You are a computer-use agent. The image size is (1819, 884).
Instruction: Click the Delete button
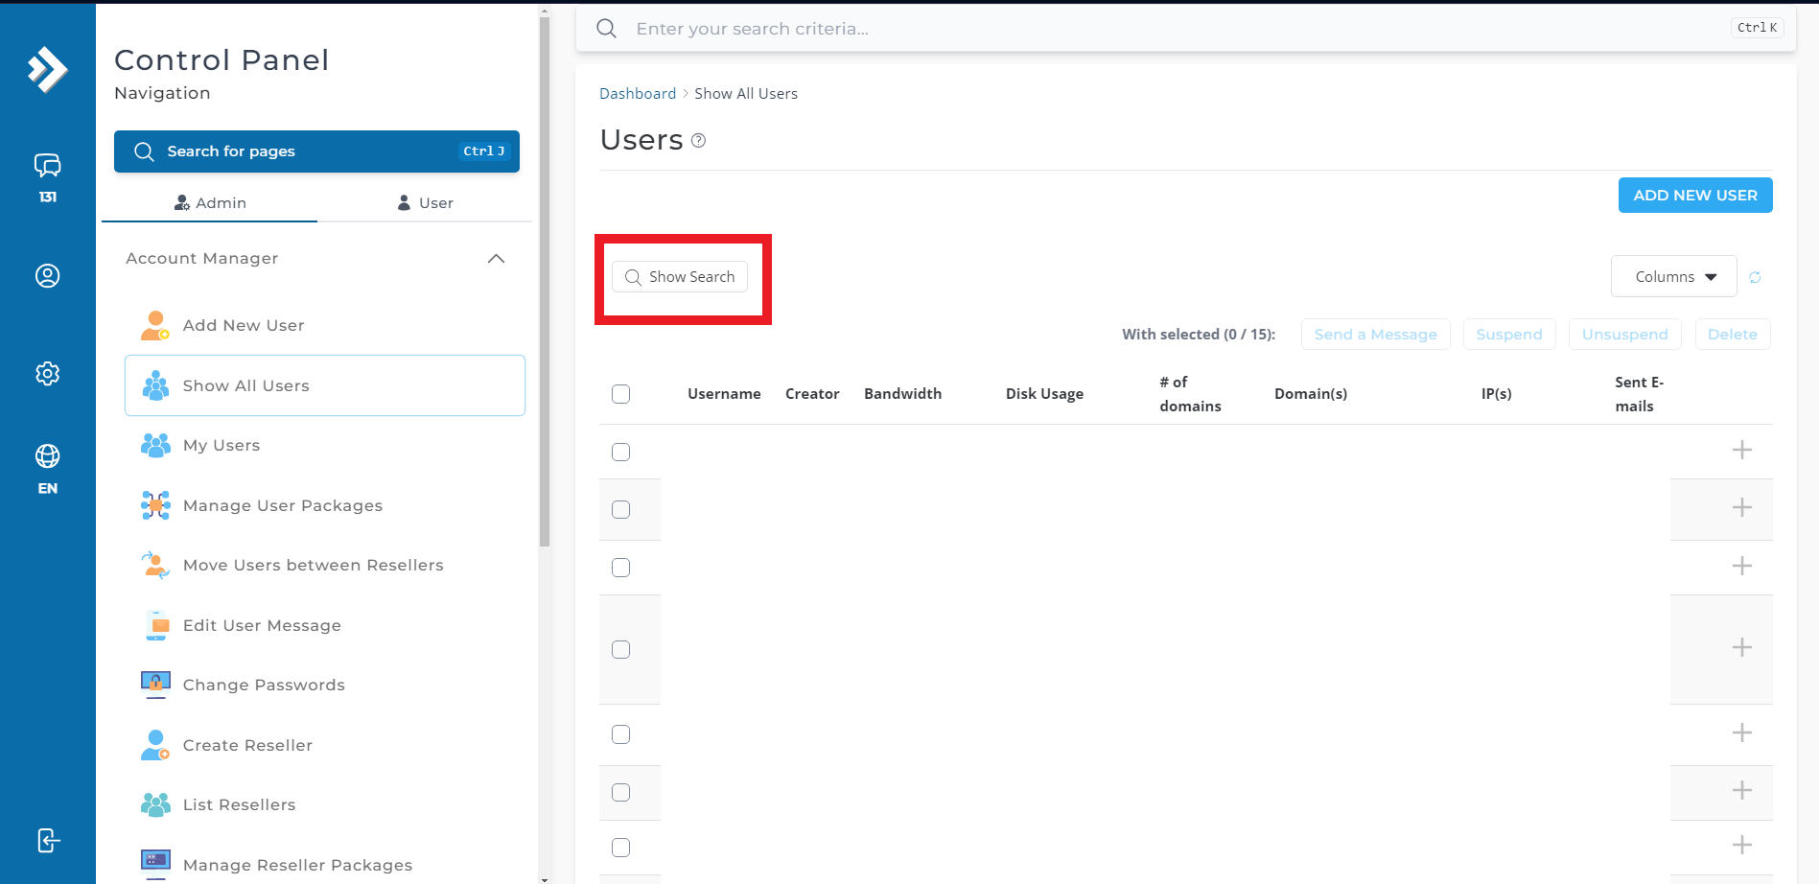pyautogui.click(x=1733, y=334)
